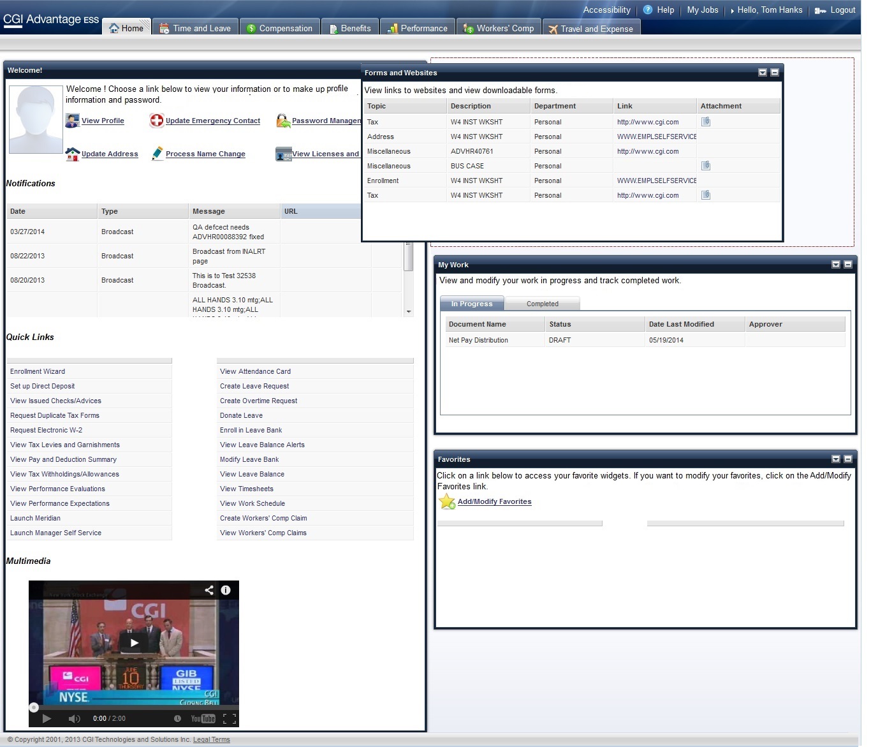871x747 pixels.
Task: Click the View Licenses card icon
Action: click(284, 154)
